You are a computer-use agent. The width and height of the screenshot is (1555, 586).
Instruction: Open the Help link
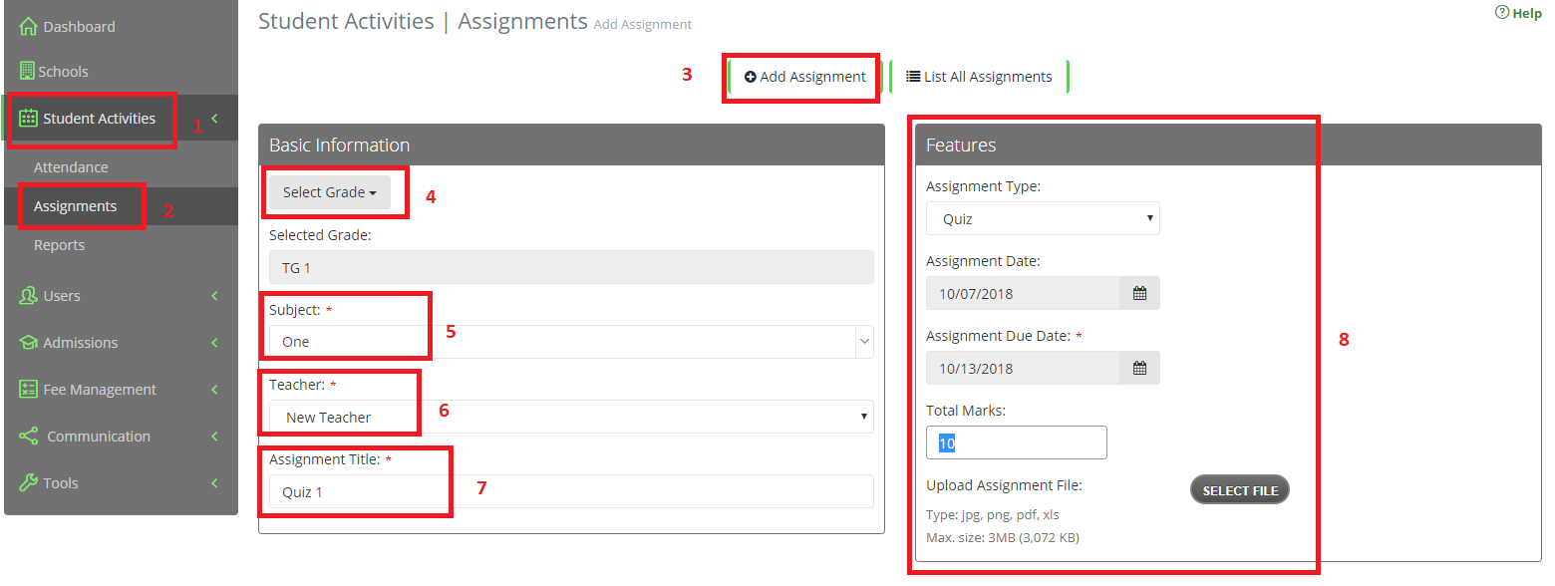coord(1518,13)
